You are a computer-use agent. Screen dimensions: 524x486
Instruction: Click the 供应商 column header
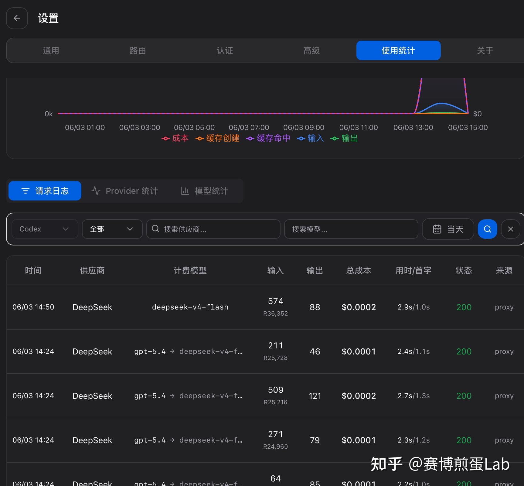tap(92, 270)
